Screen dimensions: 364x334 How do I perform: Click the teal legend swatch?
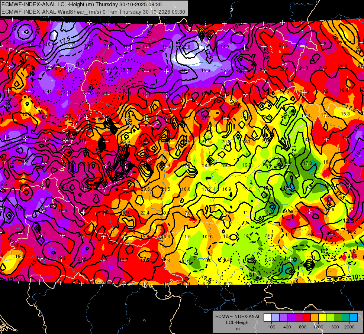(x=346, y=318)
